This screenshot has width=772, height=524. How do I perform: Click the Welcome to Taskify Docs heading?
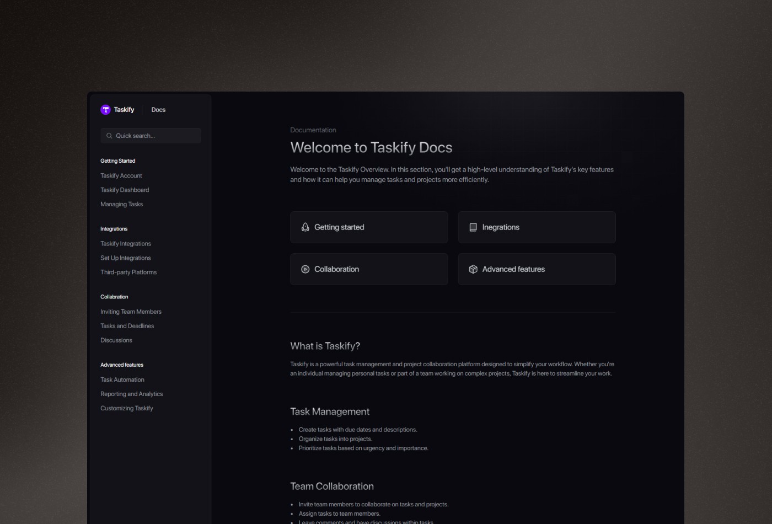coord(371,147)
